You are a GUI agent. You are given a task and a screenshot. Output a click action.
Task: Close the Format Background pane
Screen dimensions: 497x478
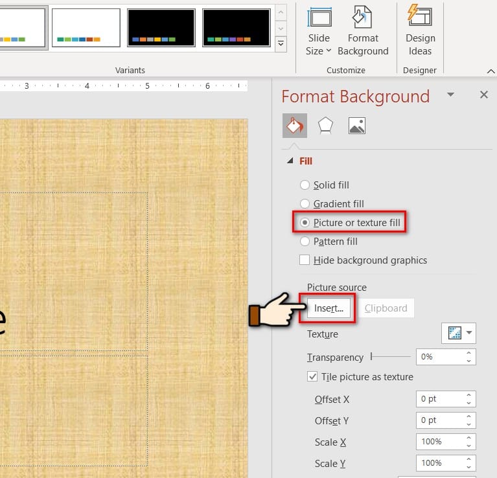point(483,95)
